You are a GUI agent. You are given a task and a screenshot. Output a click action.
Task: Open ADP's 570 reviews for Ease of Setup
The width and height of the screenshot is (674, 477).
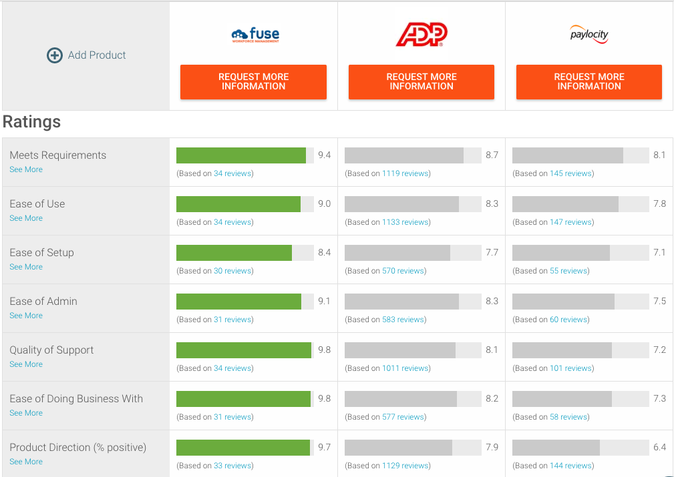click(x=403, y=271)
